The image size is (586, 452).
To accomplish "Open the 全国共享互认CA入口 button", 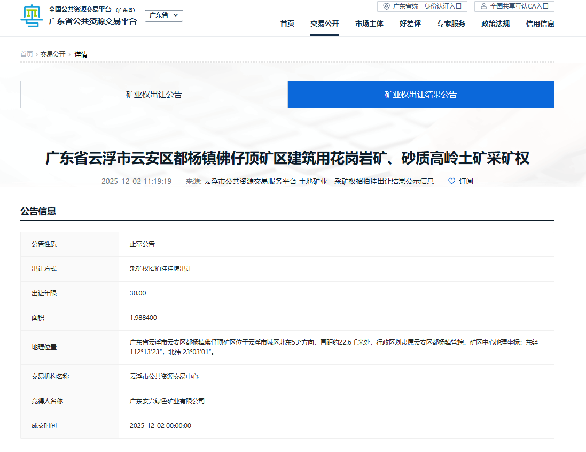I will point(514,6).
